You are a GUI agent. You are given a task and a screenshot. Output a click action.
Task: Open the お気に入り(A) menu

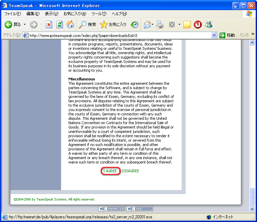click(75, 14)
